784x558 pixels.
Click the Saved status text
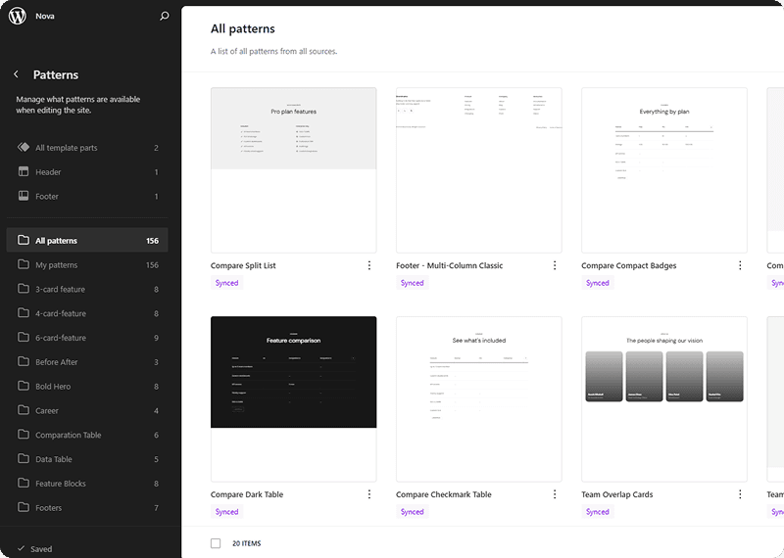tap(41, 548)
